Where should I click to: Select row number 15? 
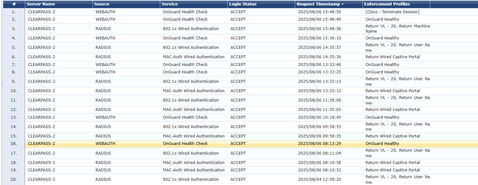14,136
